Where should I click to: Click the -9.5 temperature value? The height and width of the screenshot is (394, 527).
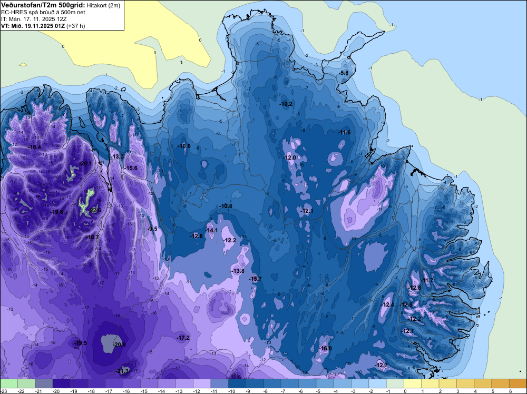(152, 229)
